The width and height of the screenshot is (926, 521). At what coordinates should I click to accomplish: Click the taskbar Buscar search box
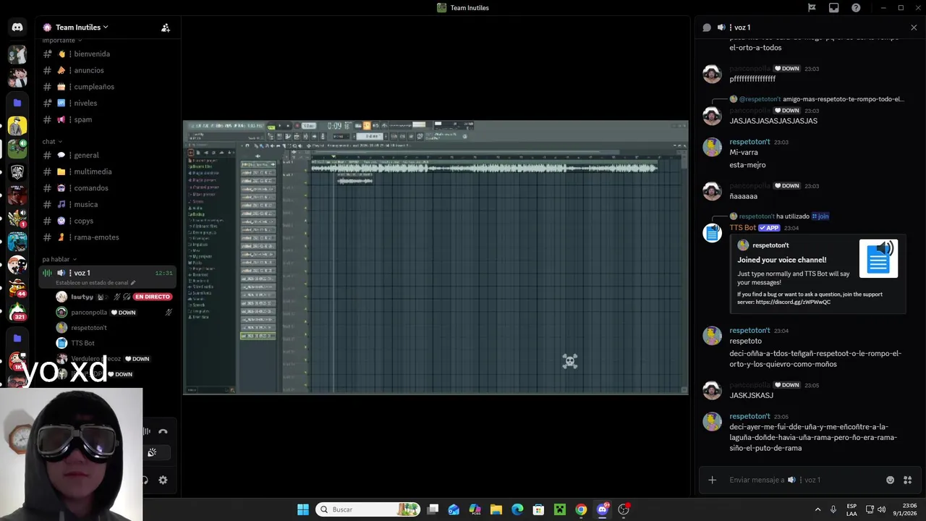(x=368, y=509)
